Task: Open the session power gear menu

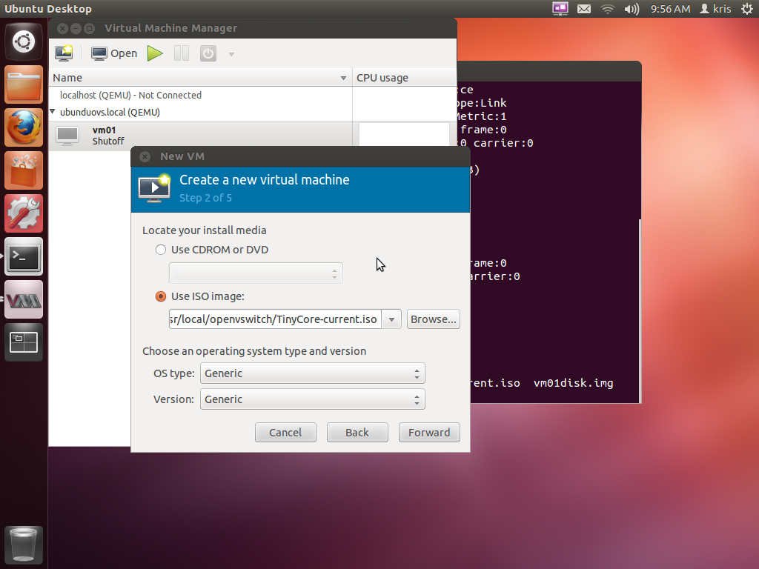Action: pyautogui.click(x=747, y=9)
